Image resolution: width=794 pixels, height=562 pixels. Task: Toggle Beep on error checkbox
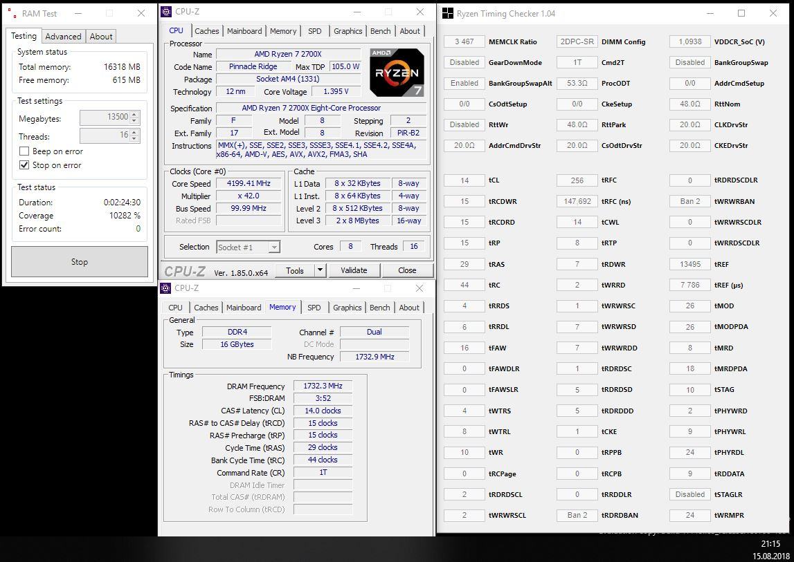[x=24, y=151]
